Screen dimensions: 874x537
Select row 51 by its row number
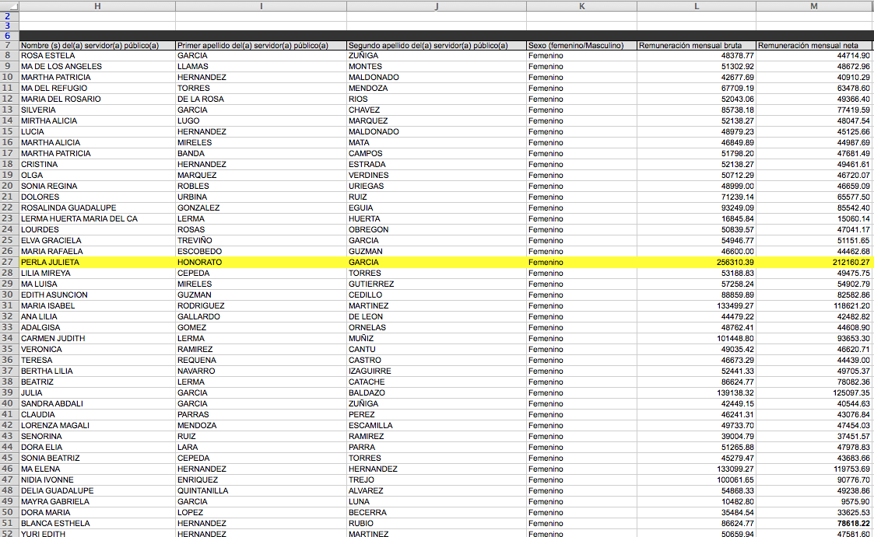click(9, 524)
